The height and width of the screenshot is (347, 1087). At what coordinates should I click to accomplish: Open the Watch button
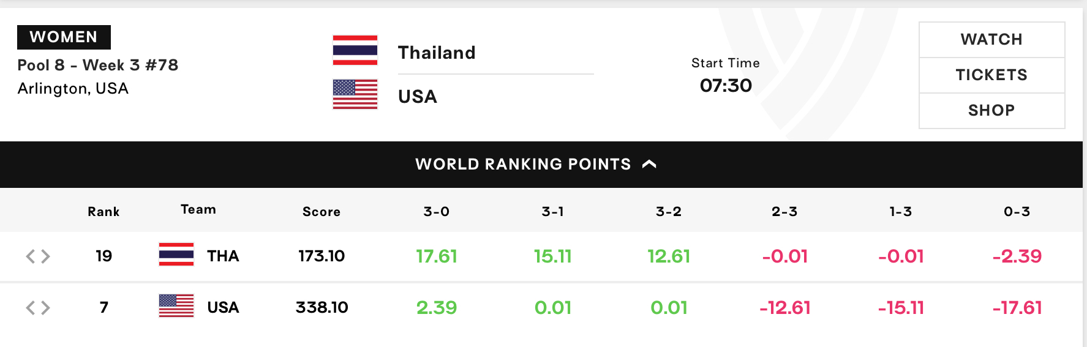992,40
